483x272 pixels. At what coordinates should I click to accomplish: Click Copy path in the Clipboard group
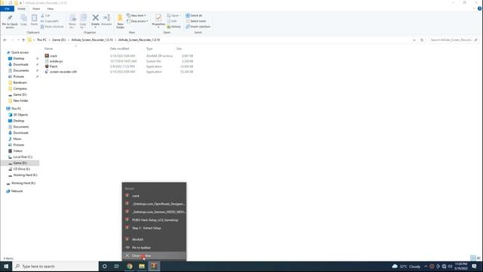(49, 21)
